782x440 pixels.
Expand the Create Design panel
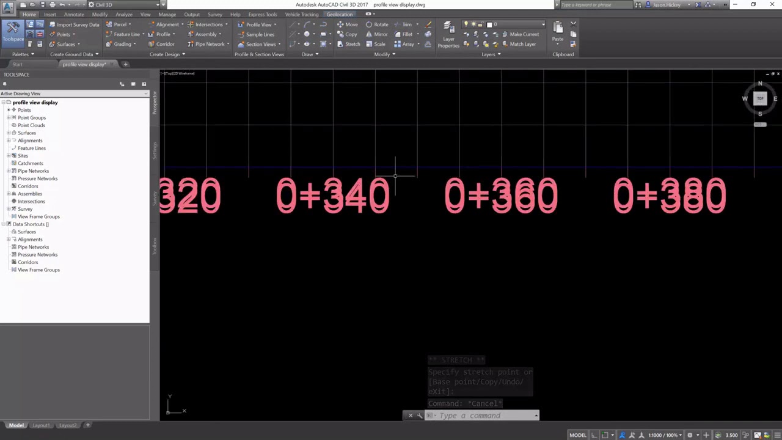[167, 54]
